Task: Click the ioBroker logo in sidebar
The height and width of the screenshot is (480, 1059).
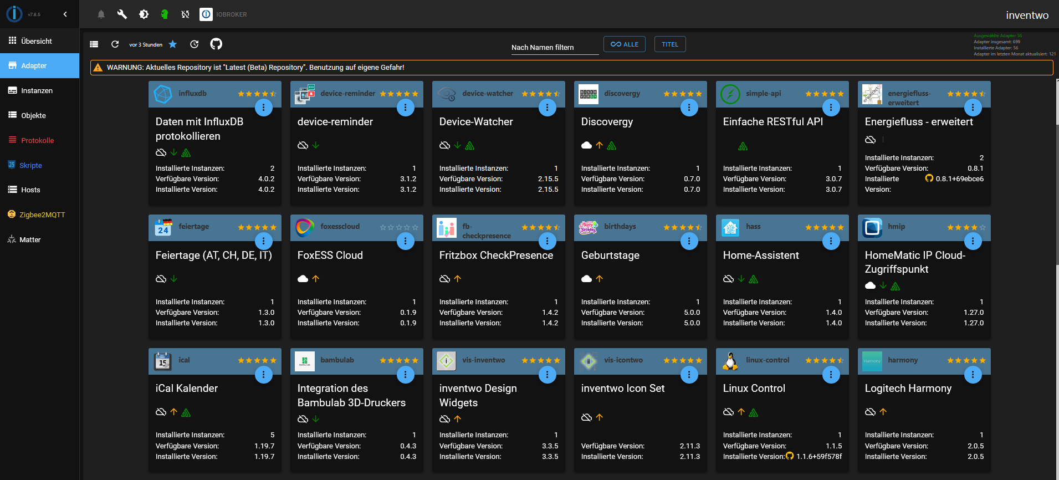Action: click(15, 14)
